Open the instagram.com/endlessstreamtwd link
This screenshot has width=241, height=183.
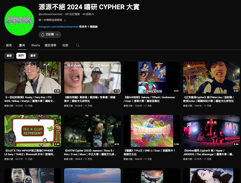coord(58,27)
